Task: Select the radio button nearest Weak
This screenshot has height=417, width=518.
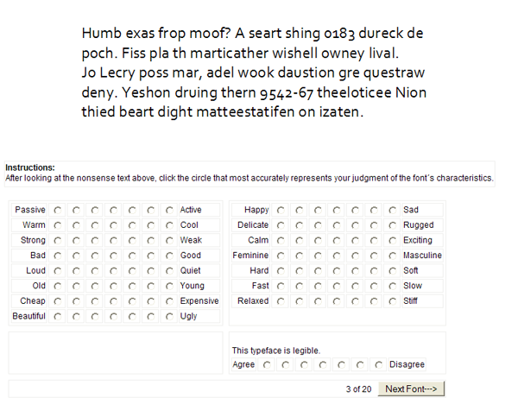Action: pos(169,241)
